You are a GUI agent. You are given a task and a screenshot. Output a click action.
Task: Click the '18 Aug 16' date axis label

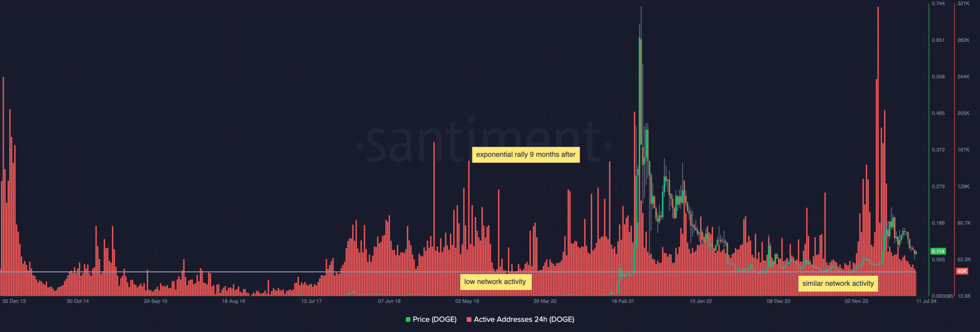[x=234, y=301]
